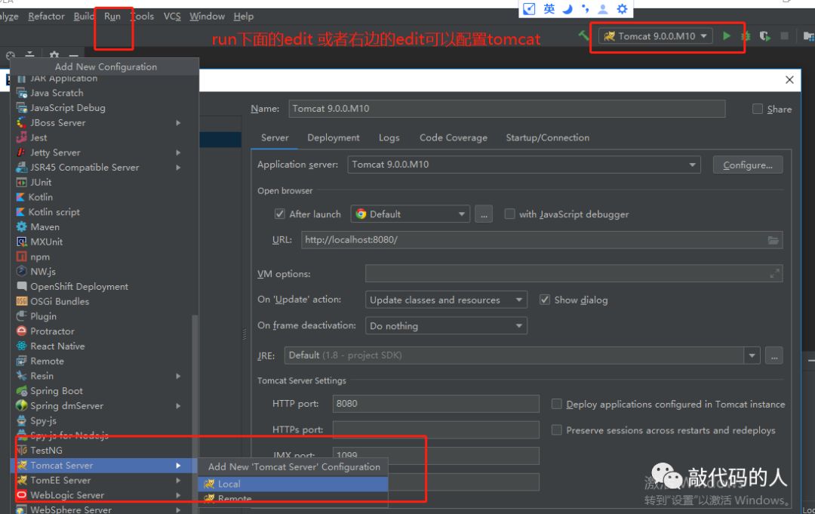Click the VM options input field
The image size is (815, 514).
[574, 273]
